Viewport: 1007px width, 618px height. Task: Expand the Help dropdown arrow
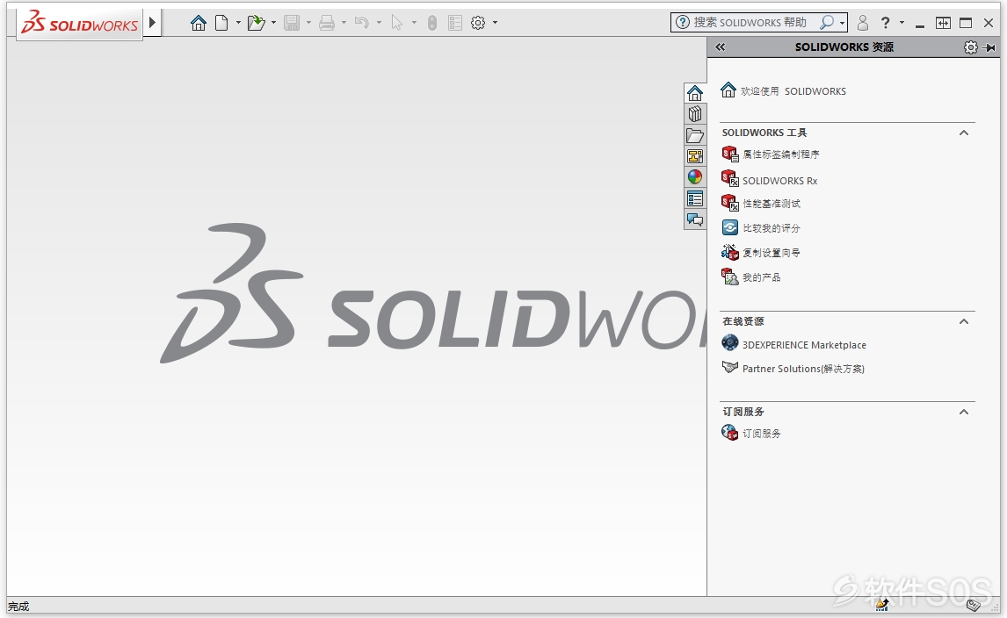coord(902,23)
